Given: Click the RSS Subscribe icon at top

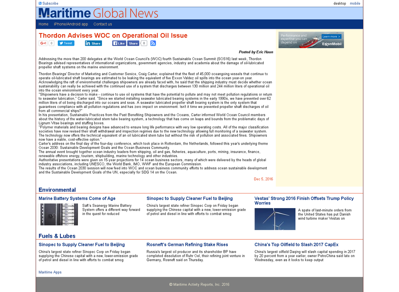Looking at the screenshot, I should [x=40, y=3].
